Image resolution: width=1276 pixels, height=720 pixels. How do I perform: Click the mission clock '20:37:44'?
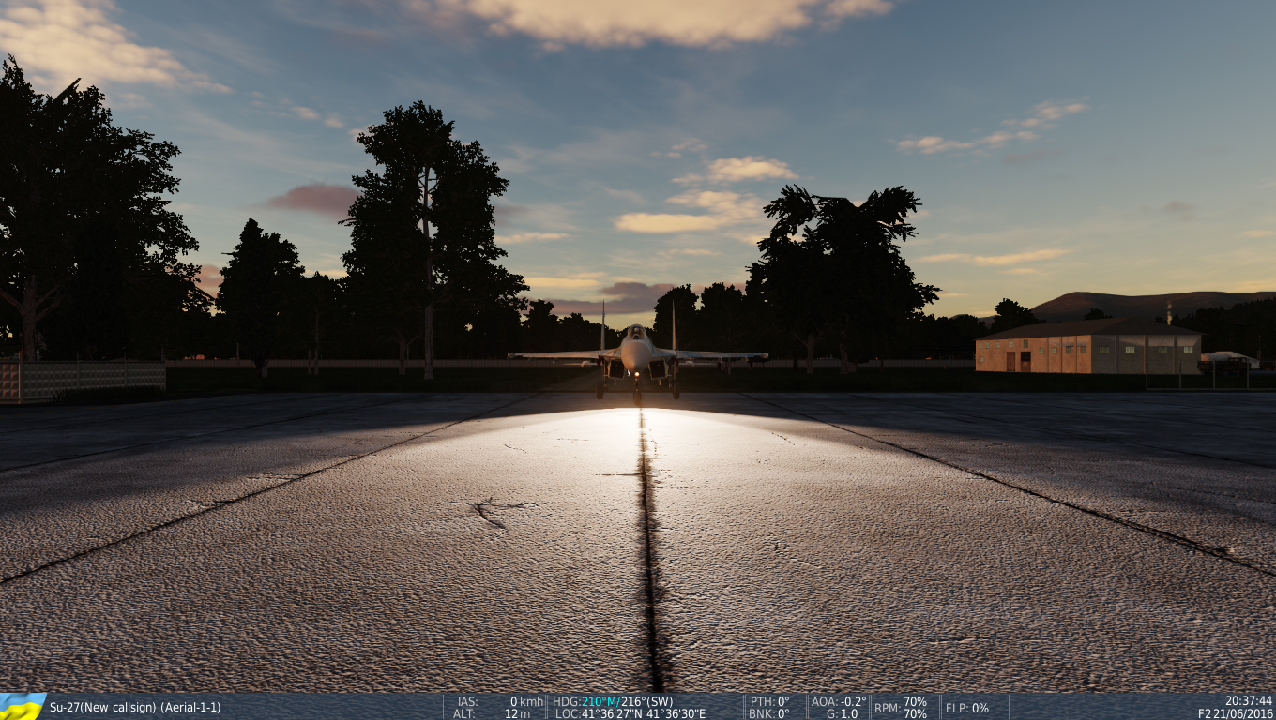(x=1249, y=700)
